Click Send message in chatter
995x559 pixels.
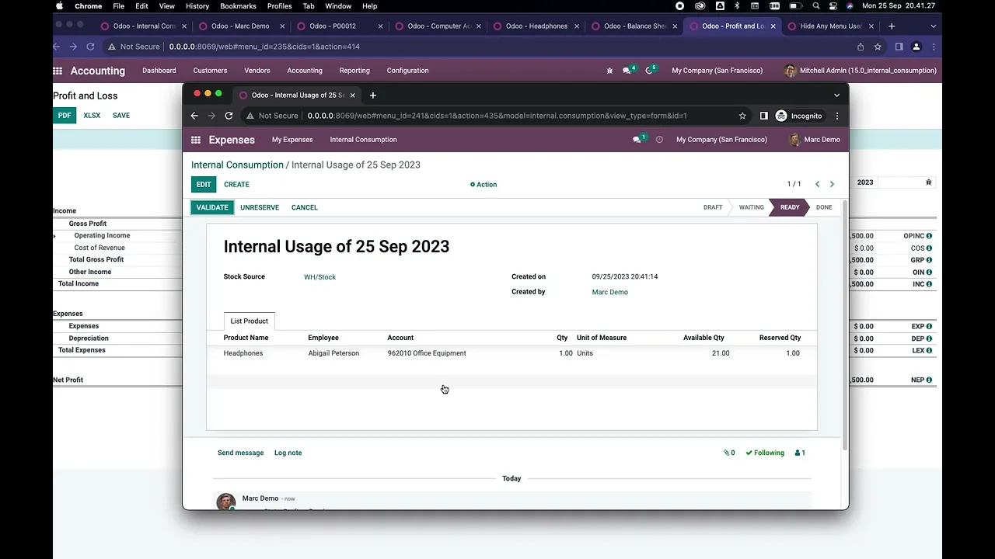coord(240,453)
